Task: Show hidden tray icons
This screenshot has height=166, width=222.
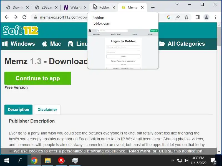Action: [173, 160]
